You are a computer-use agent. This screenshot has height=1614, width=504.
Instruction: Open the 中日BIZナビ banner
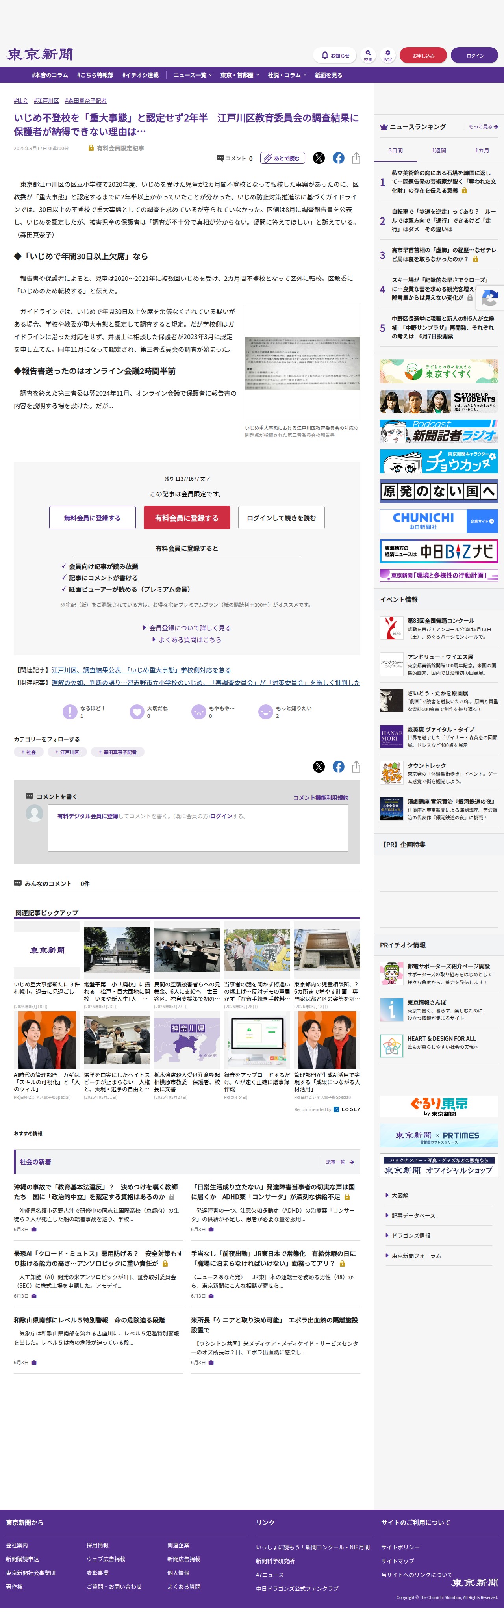(x=439, y=552)
